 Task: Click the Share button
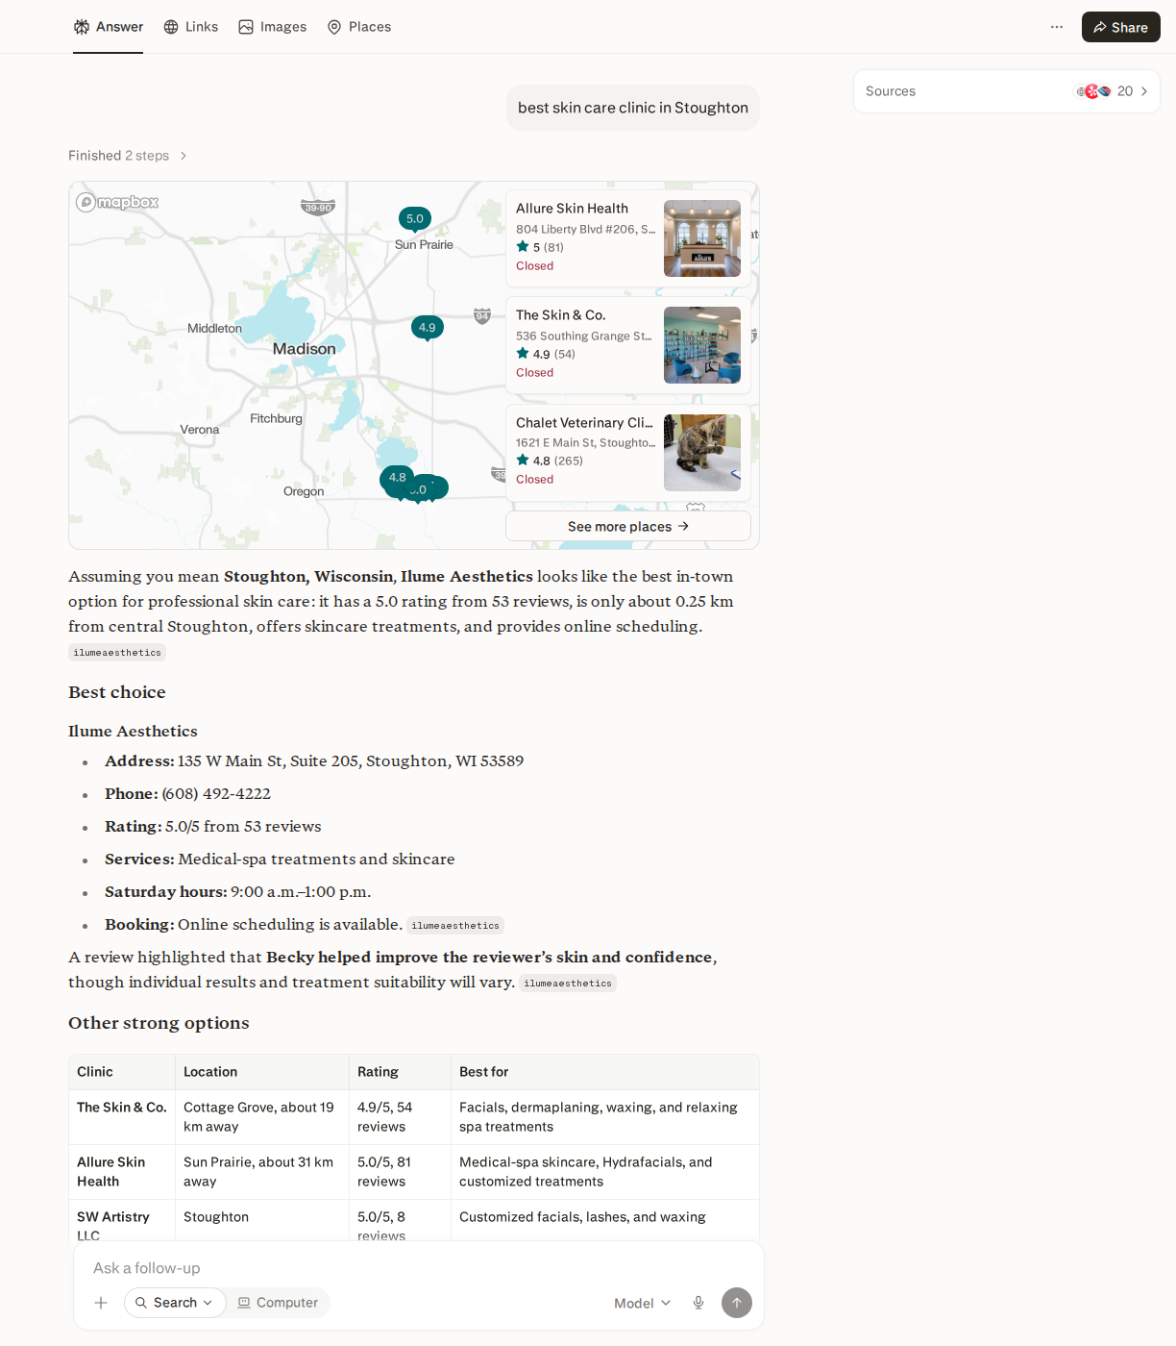(1120, 27)
